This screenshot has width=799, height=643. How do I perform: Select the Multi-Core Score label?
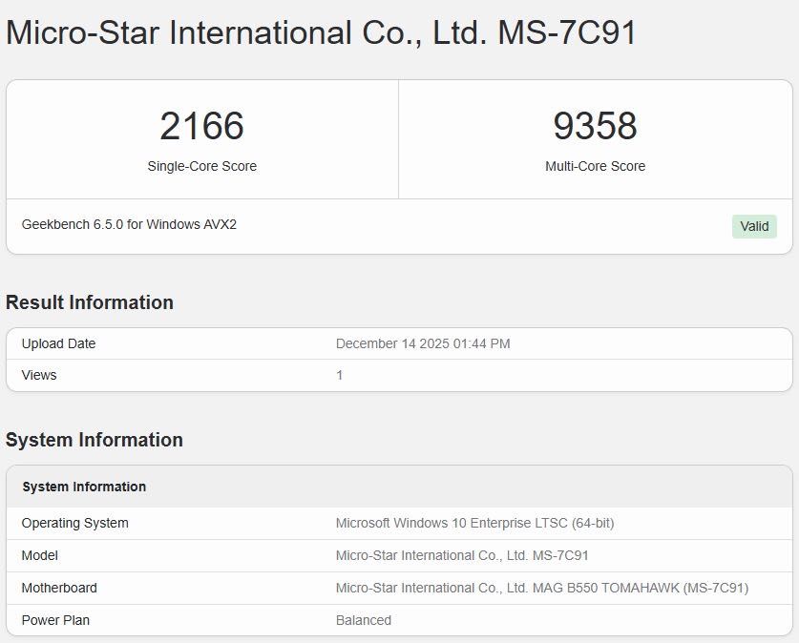[595, 166]
